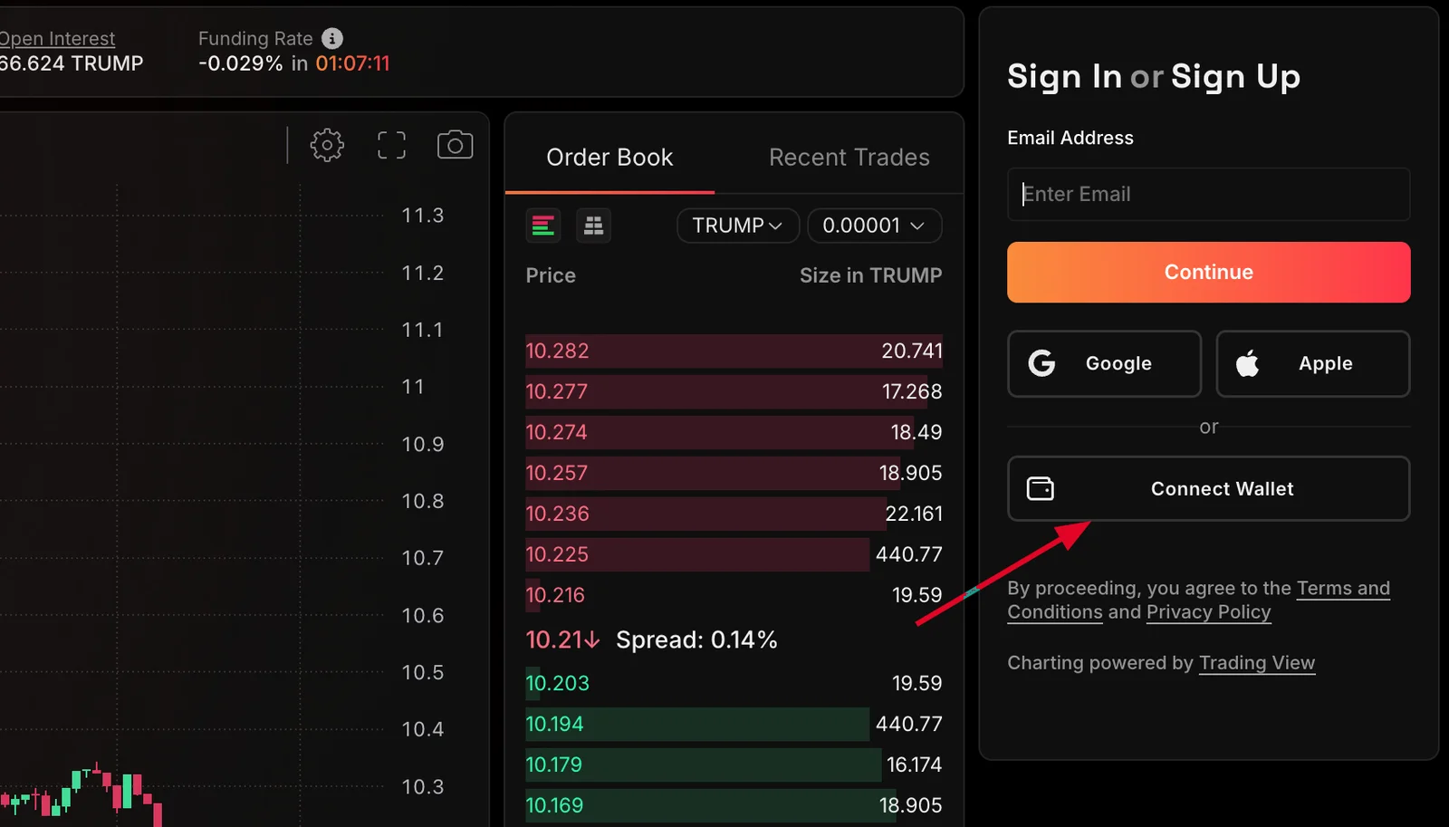
Task: Select ask price 10.225 row
Action: click(x=734, y=554)
